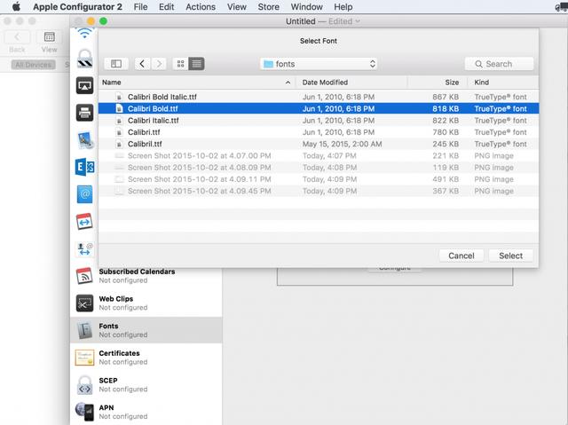Viewport: 568px width, 425px height.
Task: Select the Contacts sync payload icon
Action: click(84, 248)
